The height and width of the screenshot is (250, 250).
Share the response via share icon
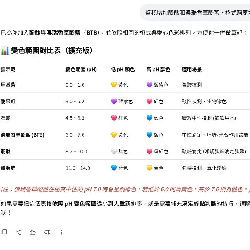pos(18,232)
